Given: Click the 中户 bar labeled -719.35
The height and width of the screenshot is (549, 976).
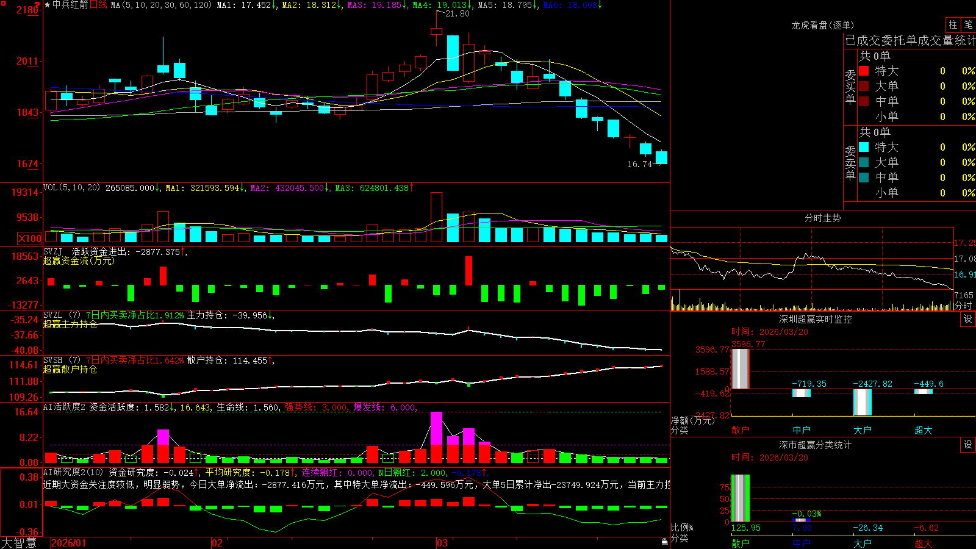Looking at the screenshot, I should (802, 393).
